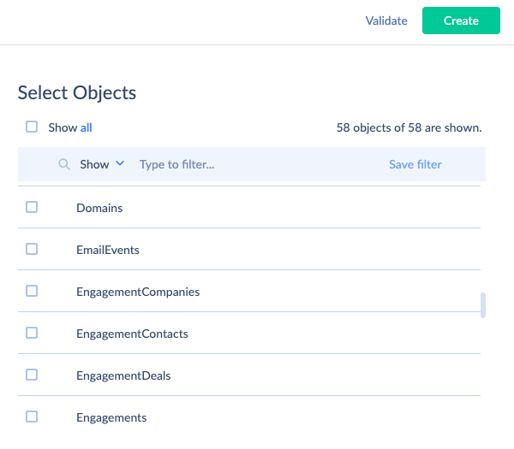Click the green Create button

[x=461, y=21]
